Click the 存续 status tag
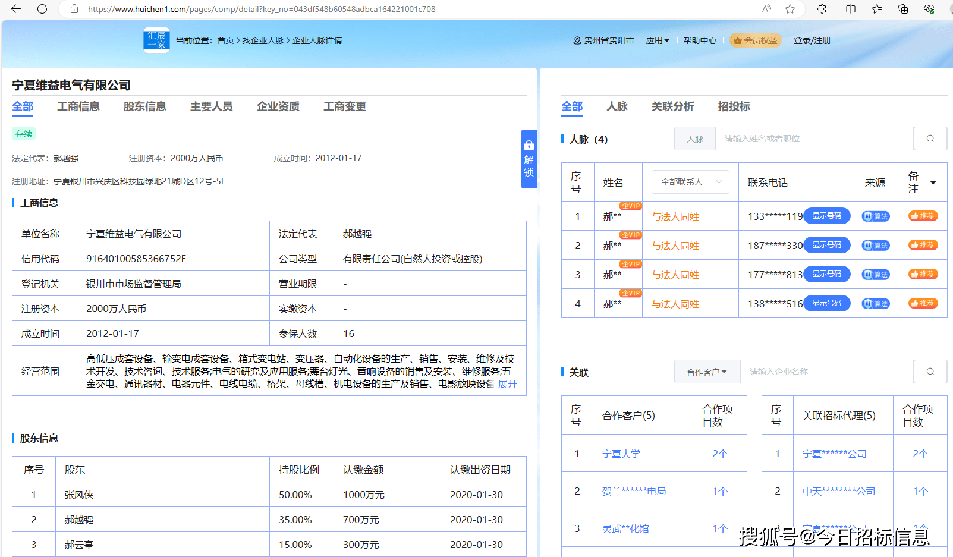953x557 pixels. 24,134
